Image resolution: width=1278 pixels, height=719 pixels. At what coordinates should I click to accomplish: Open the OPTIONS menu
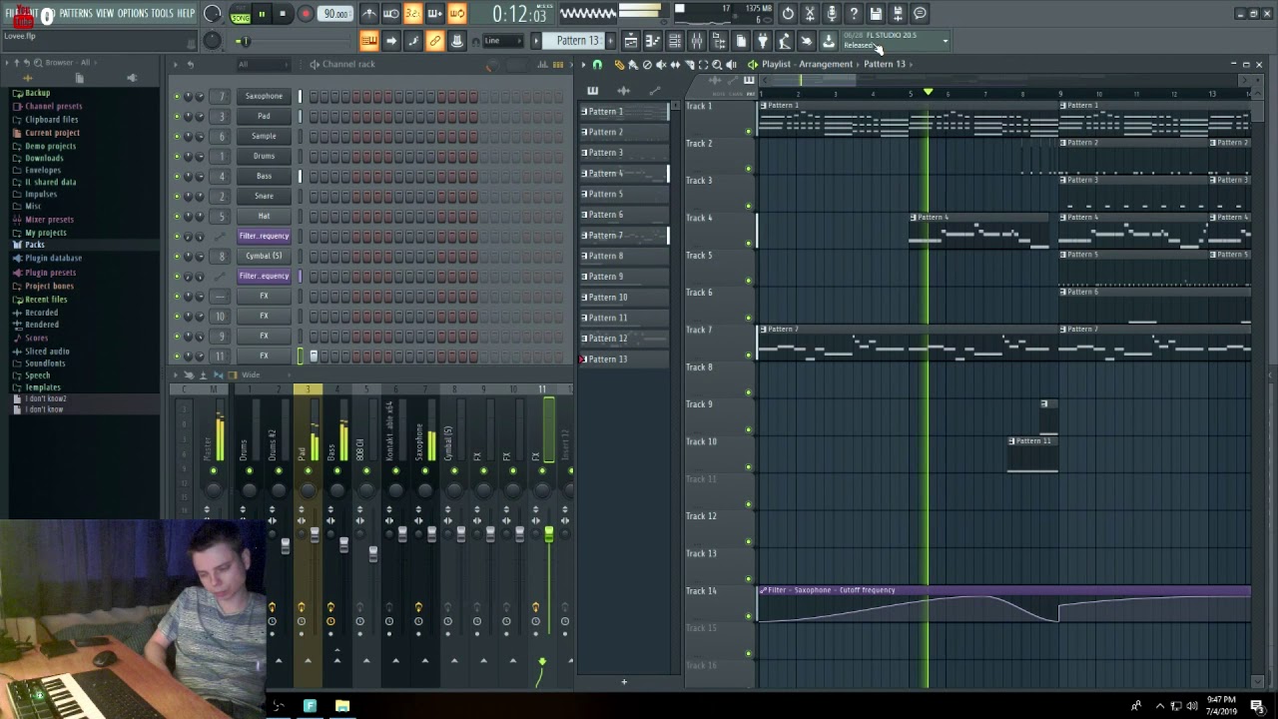coord(133,13)
